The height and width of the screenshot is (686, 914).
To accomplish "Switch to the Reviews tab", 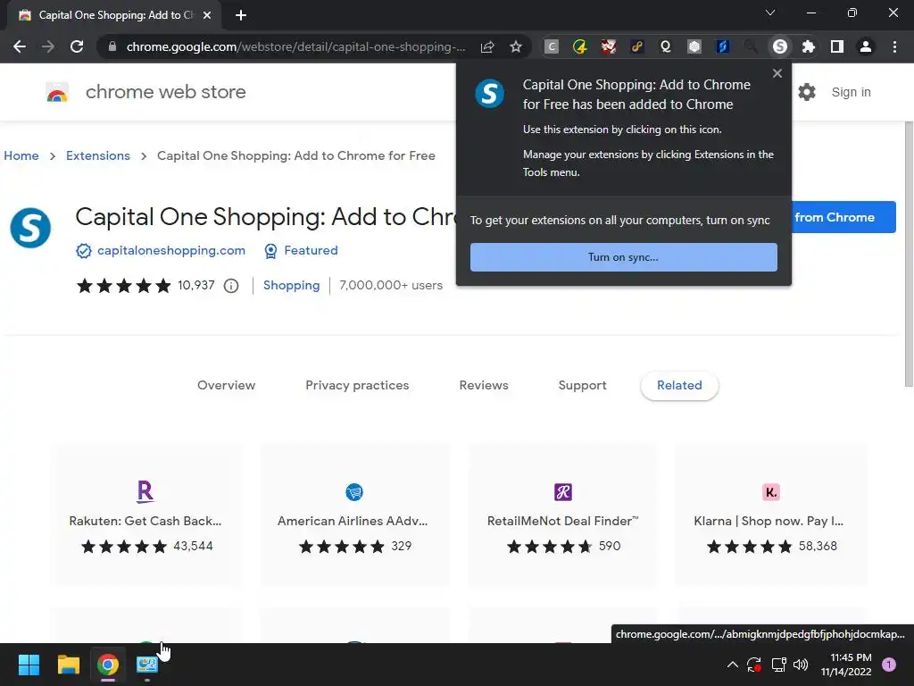I will [x=484, y=385].
